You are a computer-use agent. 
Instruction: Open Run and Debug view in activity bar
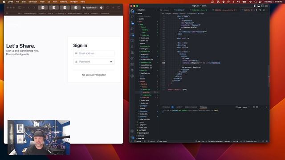(132, 28)
